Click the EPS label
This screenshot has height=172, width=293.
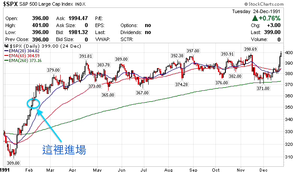99,25
